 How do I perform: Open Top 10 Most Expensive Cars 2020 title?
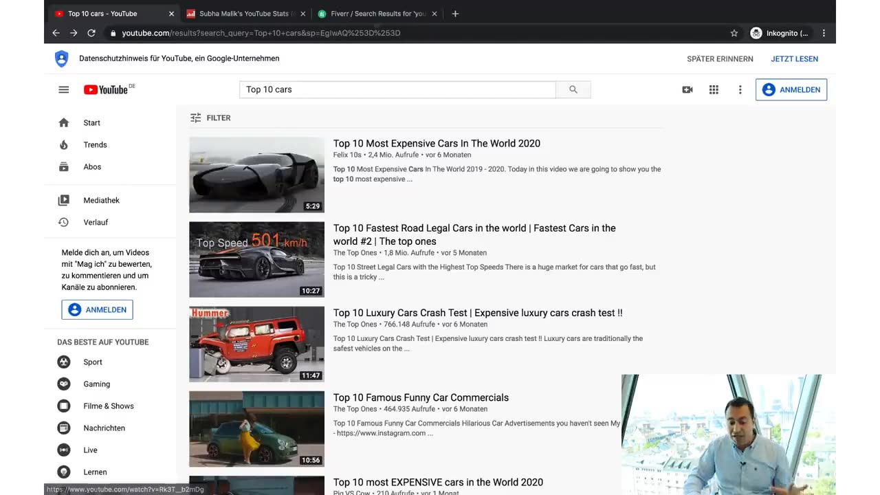[x=437, y=143]
